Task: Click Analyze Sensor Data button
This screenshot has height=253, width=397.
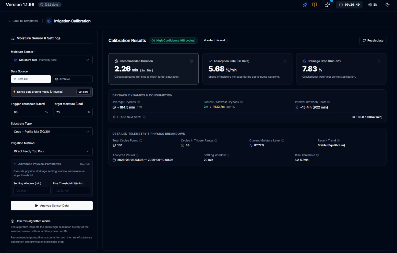Action: tap(52, 206)
